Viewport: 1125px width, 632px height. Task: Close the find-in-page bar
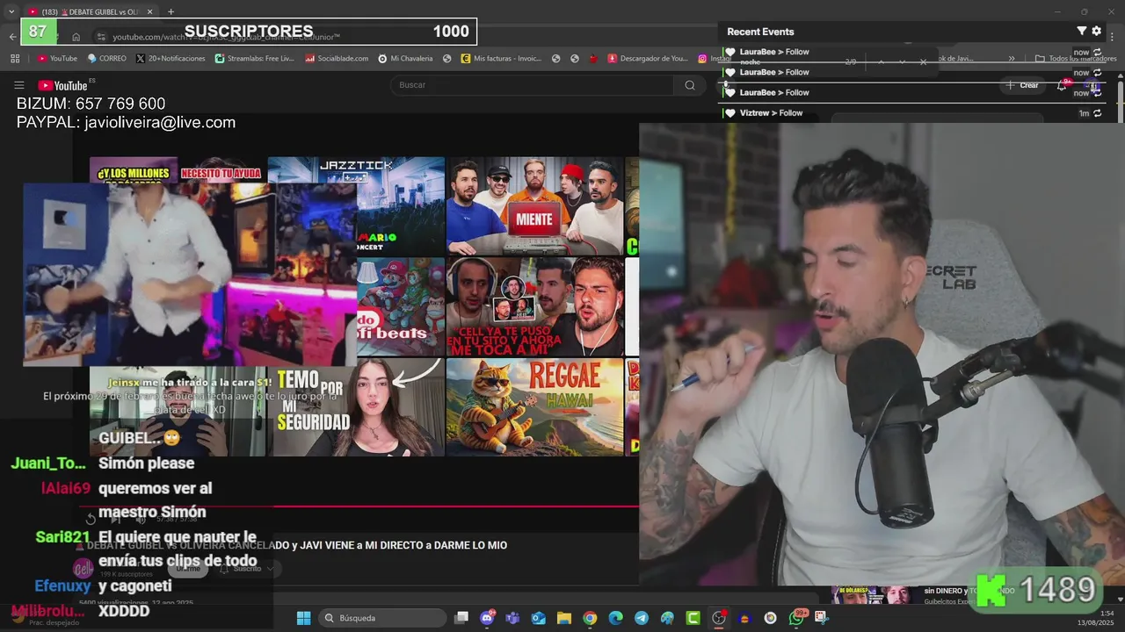pyautogui.click(x=923, y=61)
